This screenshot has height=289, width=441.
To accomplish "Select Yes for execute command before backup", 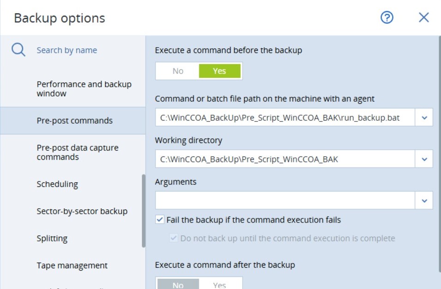I will (x=220, y=71).
